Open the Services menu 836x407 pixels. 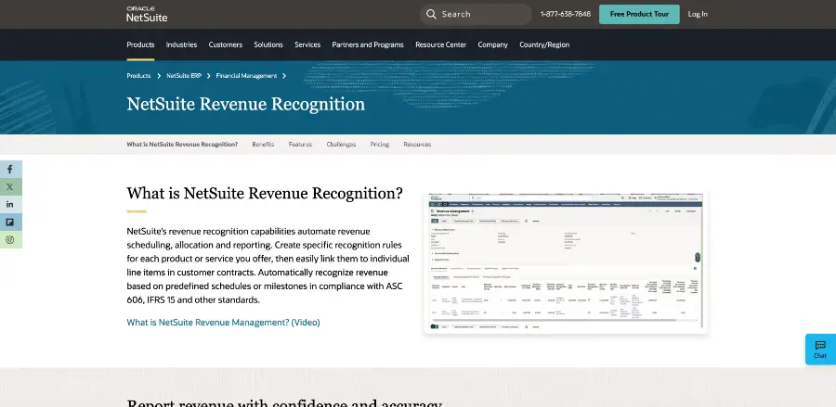(x=307, y=45)
